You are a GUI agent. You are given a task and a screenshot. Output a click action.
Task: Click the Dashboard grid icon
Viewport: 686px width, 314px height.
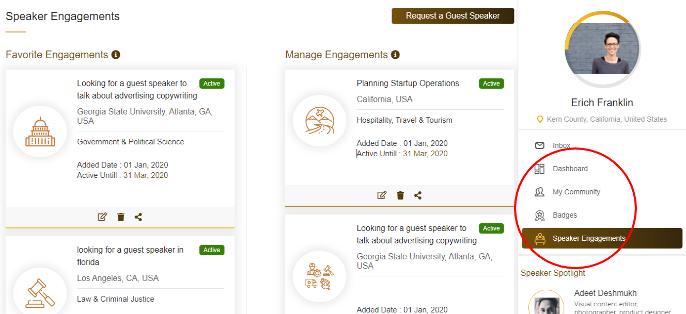[x=539, y=169]
